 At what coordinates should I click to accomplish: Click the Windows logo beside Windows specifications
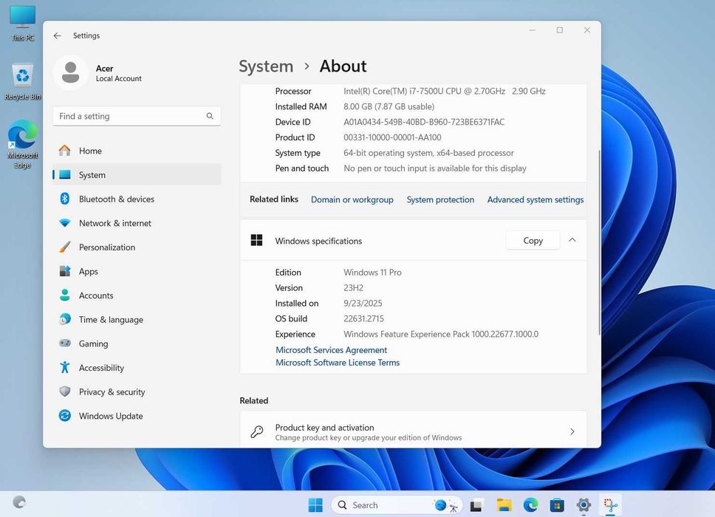click(x=257, y=240)
